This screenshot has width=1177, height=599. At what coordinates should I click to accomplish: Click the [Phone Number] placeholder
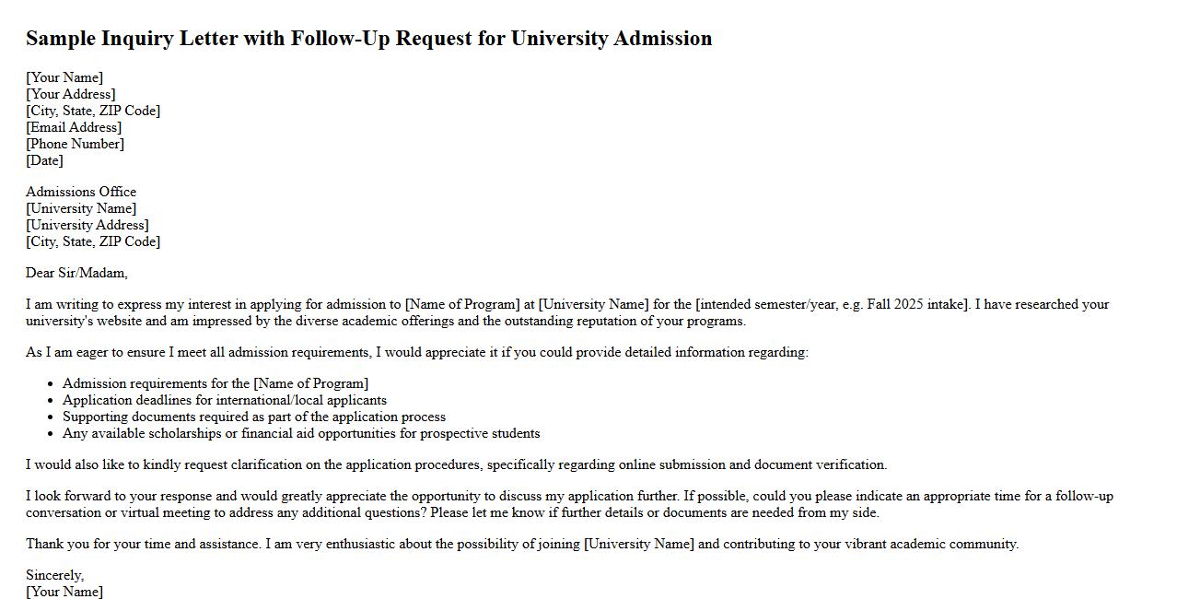[x=75, y=144]
